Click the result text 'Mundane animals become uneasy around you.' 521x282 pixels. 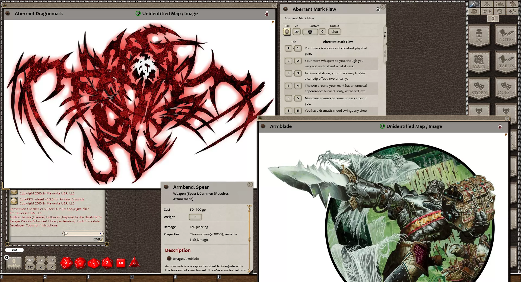335,101
